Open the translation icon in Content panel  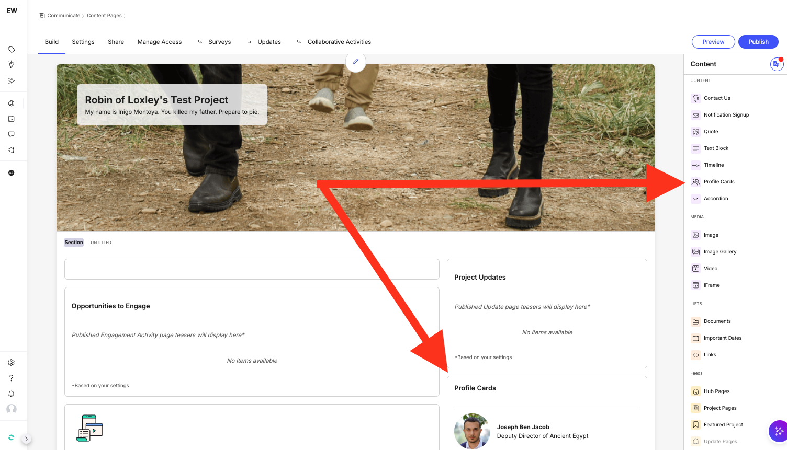coord(777,64)
